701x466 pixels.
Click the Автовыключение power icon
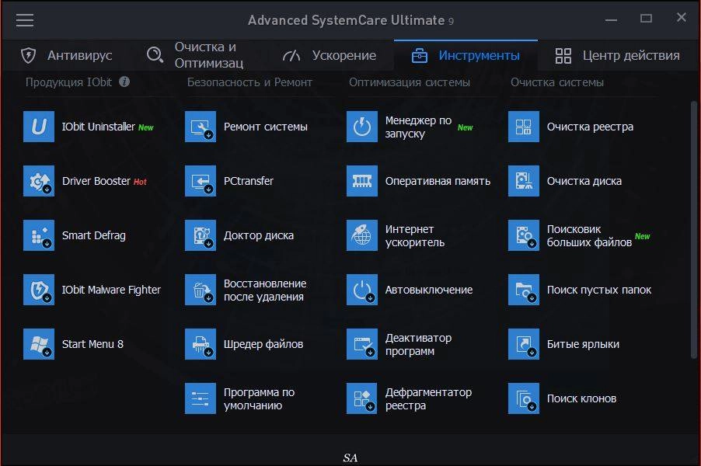(362, 290)
